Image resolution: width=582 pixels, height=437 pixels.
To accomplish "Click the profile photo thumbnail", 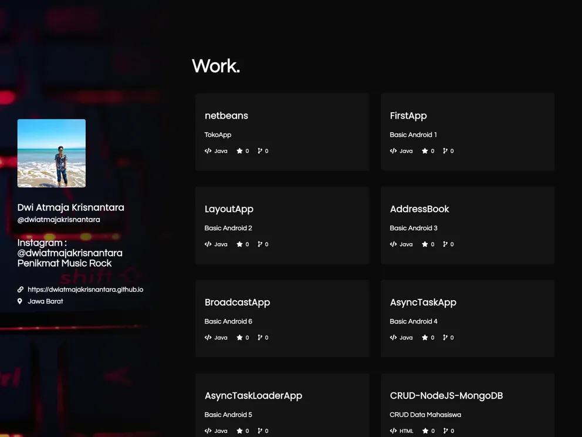I will pos(52,153).
